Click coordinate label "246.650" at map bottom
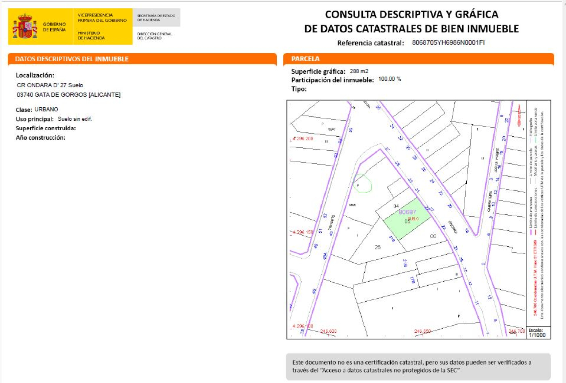The width and height of the screenshot is (566, 383). point(422,331)
